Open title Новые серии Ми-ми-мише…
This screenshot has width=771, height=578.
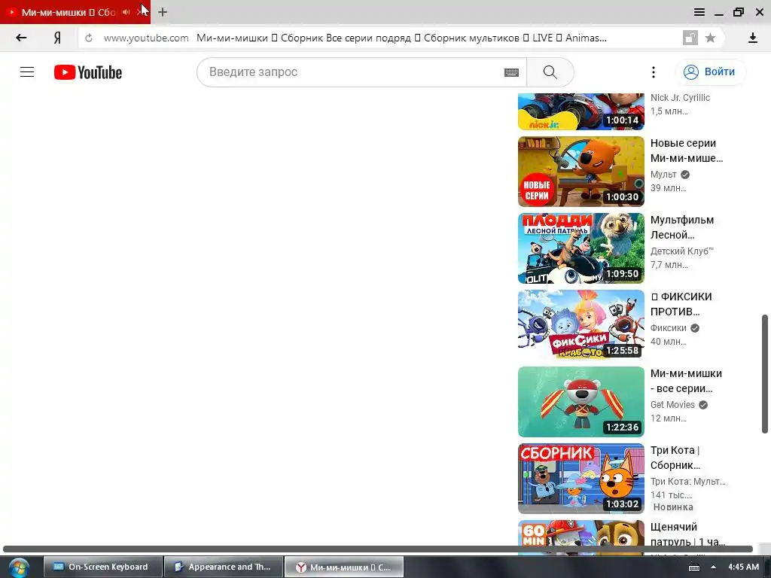coord(687,151)
